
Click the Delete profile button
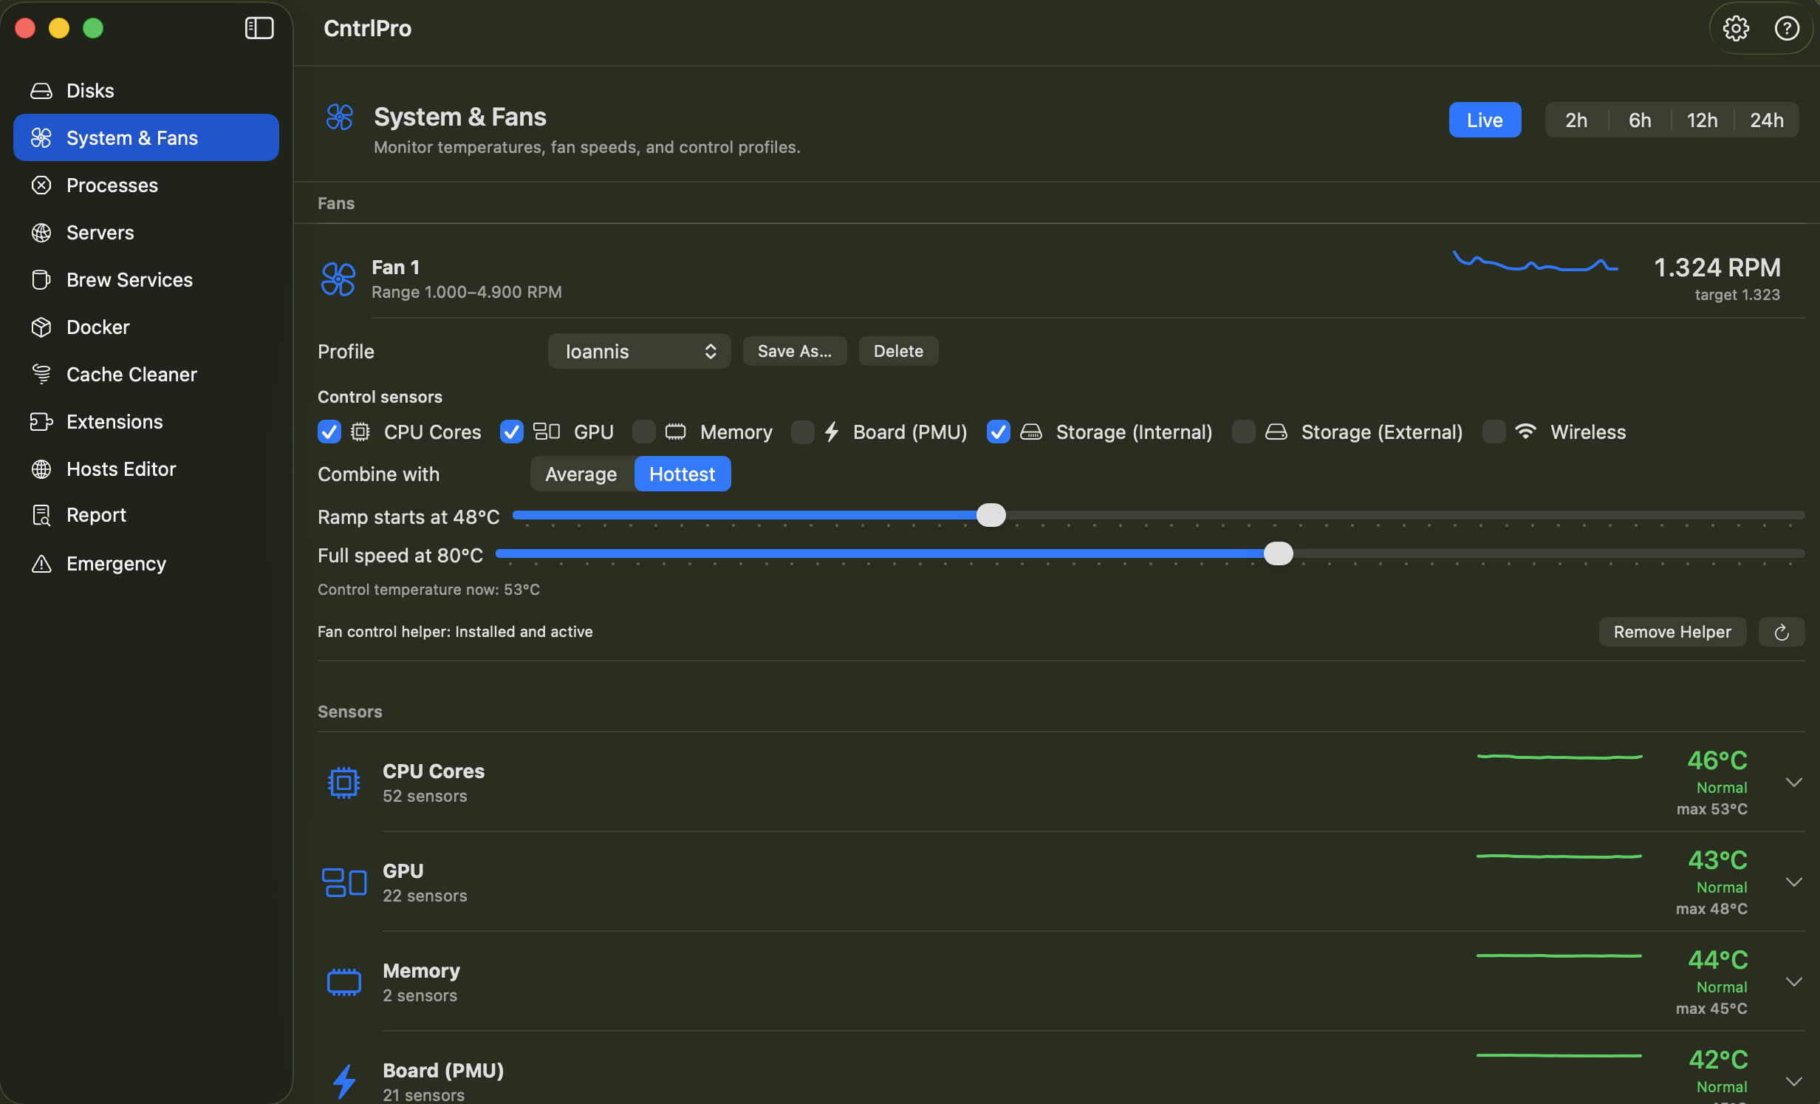tap(898, 351)
